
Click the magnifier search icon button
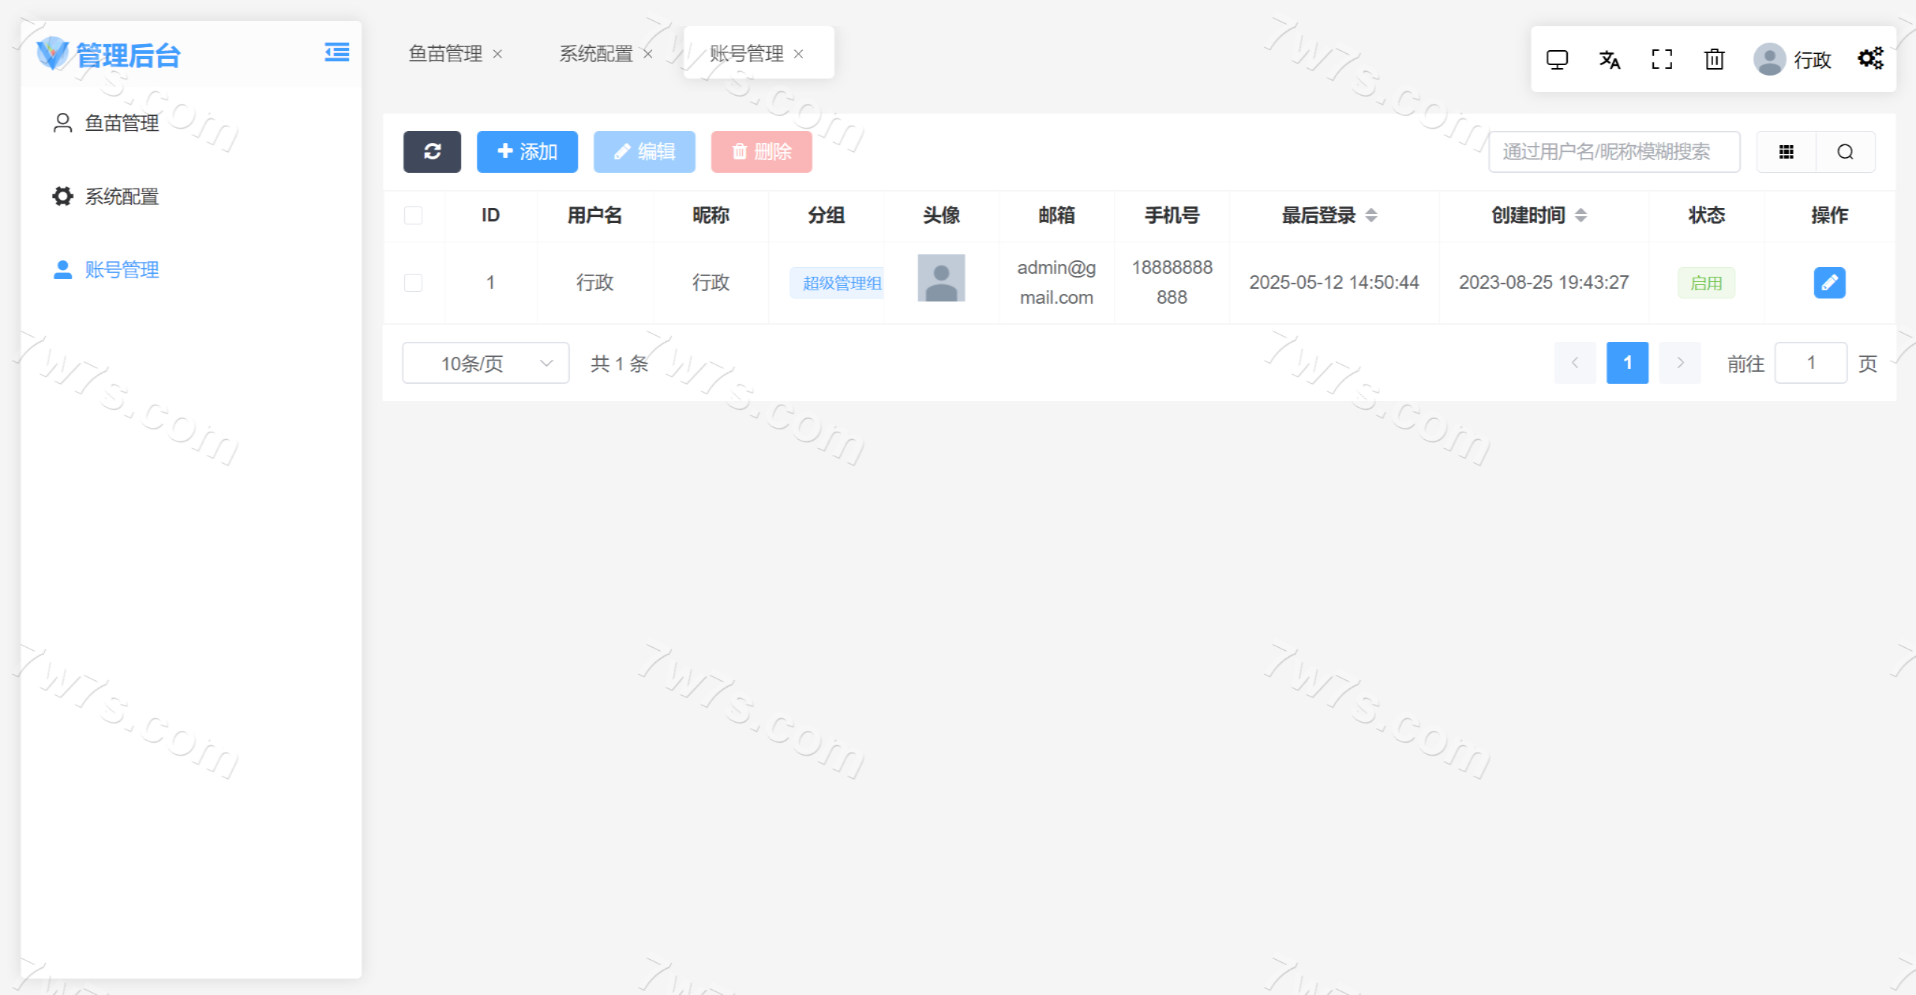point(1845,152)
